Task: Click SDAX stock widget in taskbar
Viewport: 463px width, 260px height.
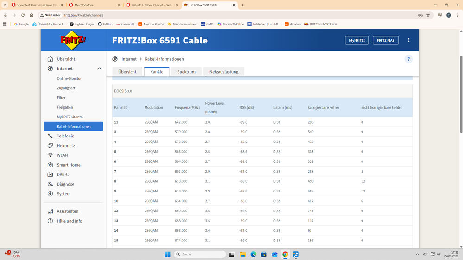Action: pos(13,254)
